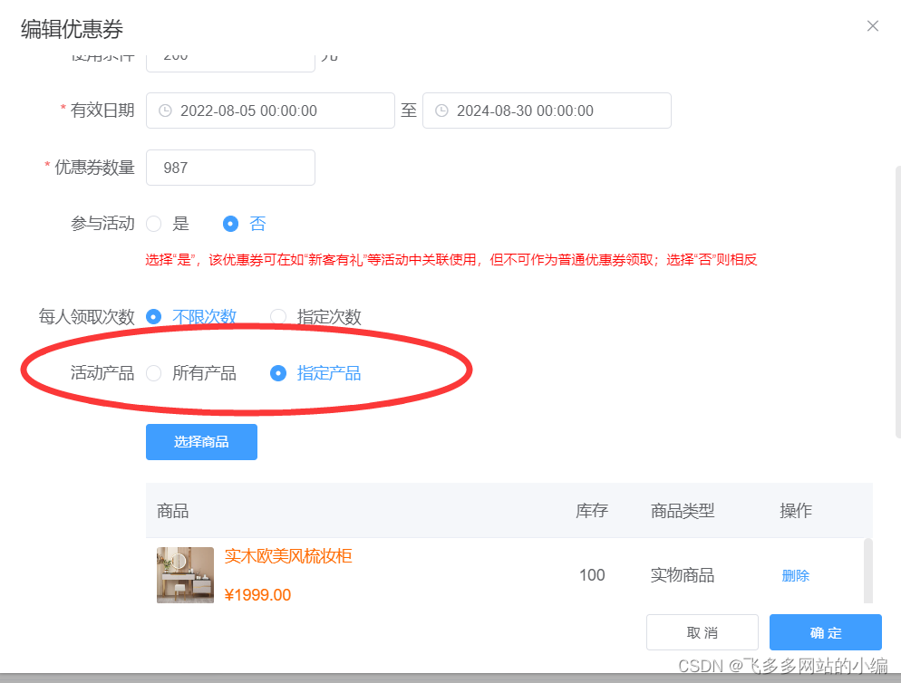
Task: Confirm with the 确定 button
Action: [825, 632]
